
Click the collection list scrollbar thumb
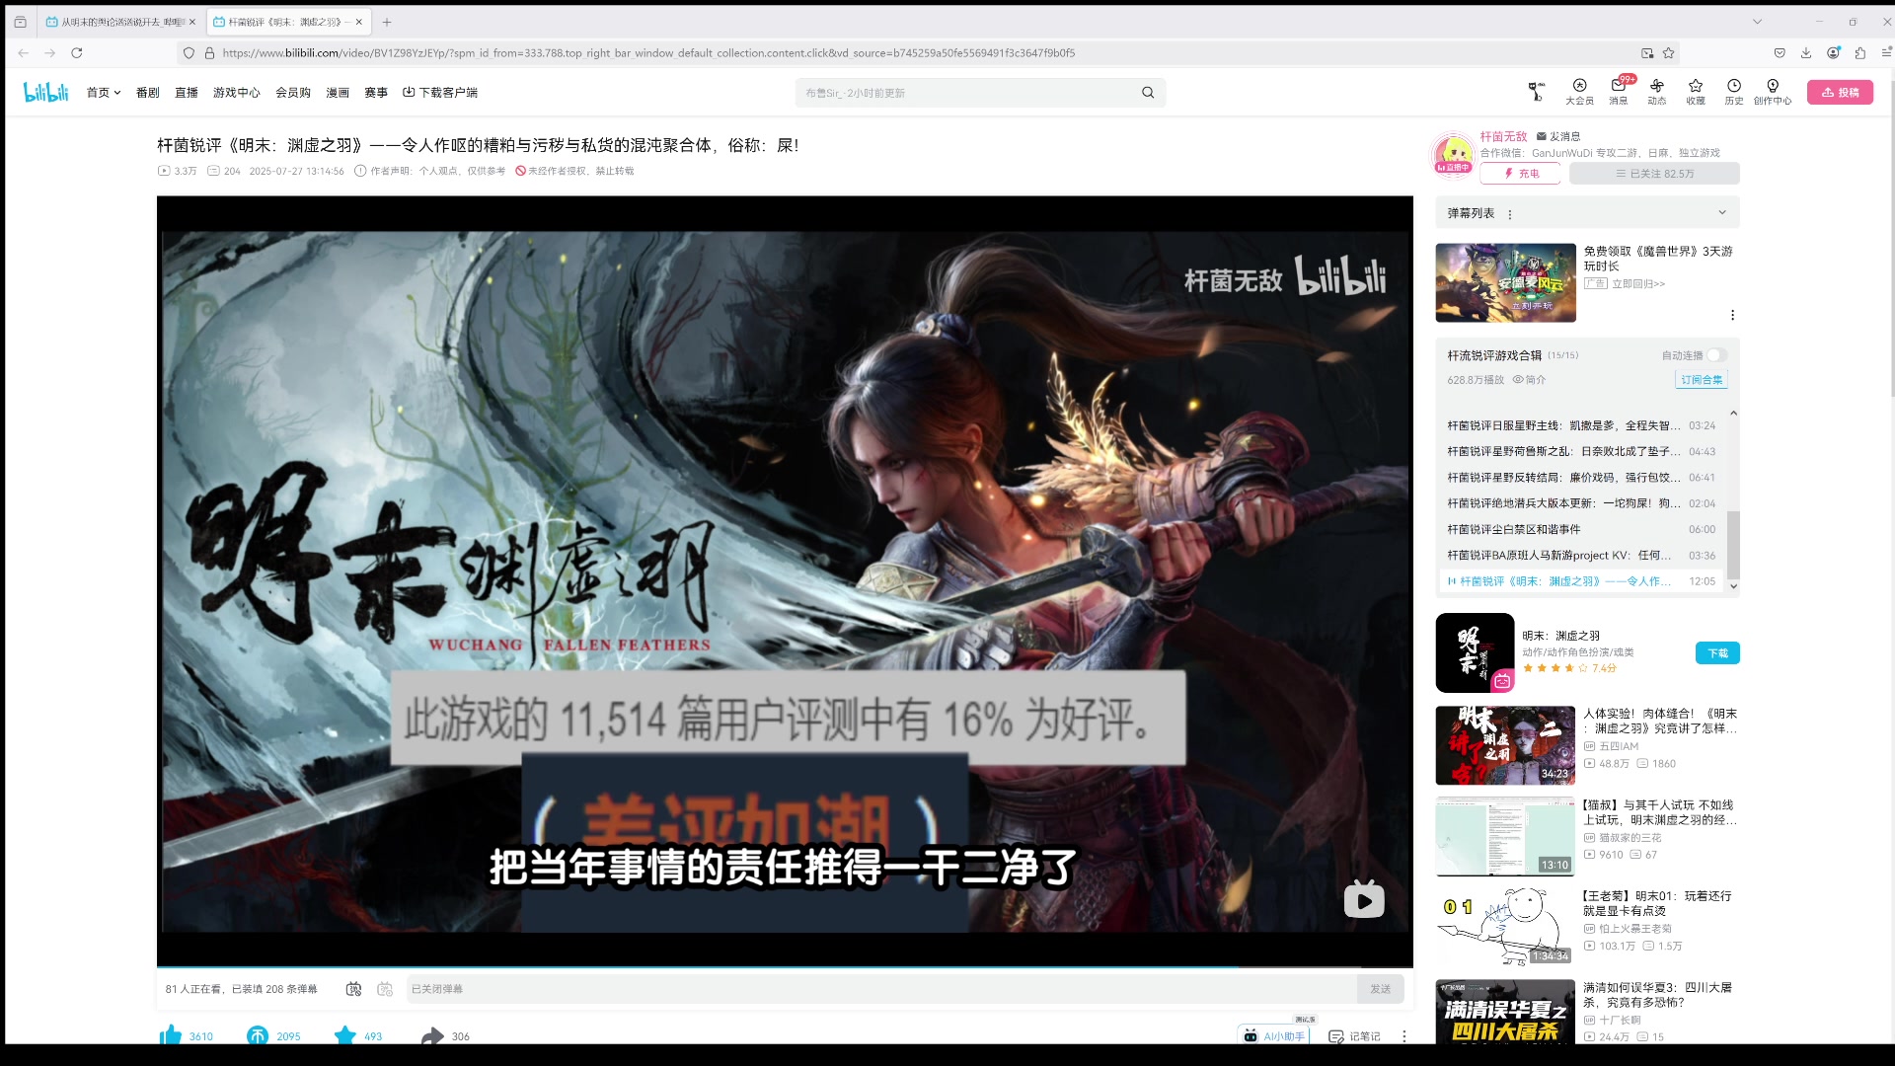[x=1733, y=545]
